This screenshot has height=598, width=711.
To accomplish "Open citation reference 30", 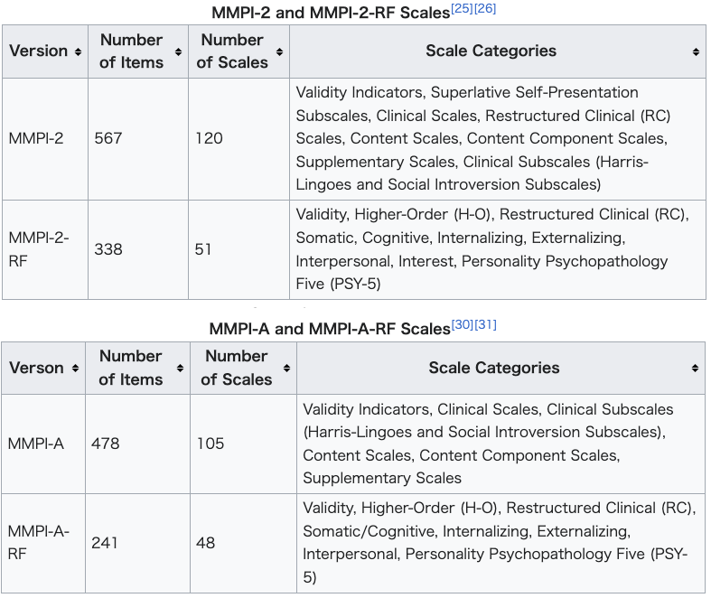I will coord(463,324).
